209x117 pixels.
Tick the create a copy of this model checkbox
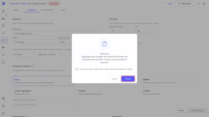coord(77,69)
